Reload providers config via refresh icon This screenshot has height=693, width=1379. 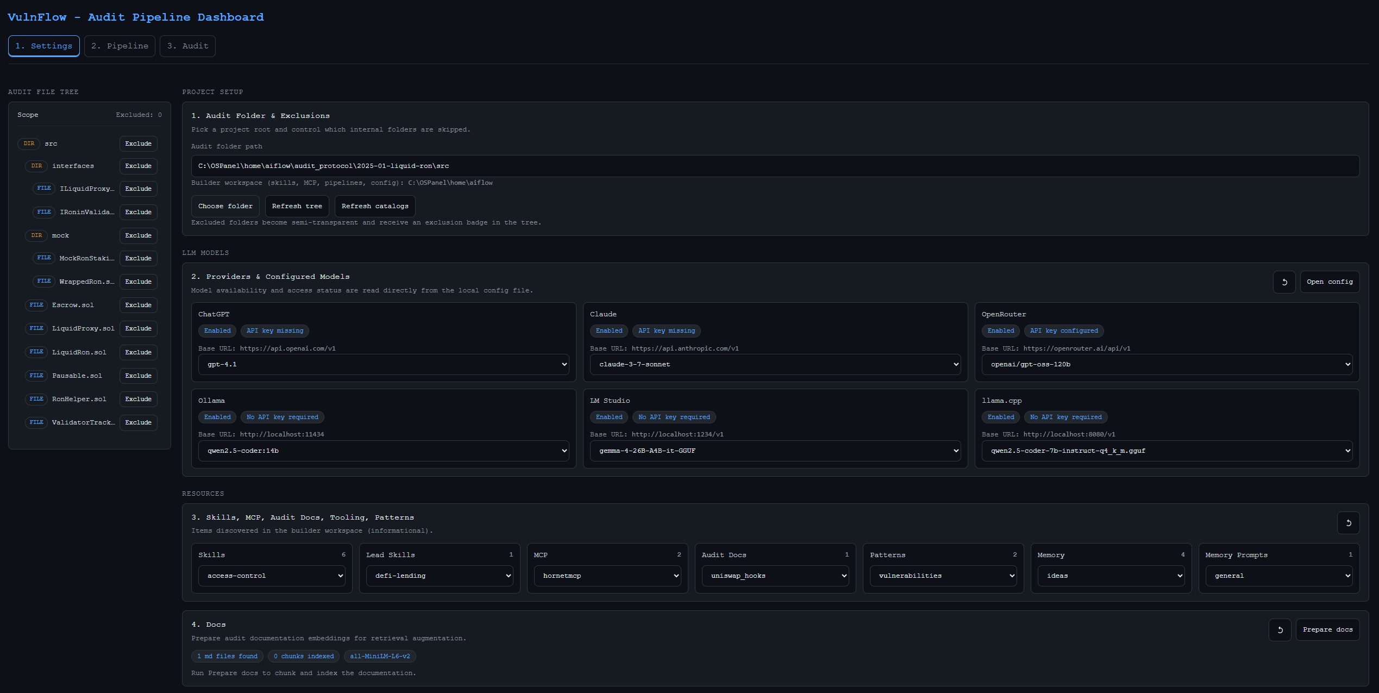point(1284,282)
